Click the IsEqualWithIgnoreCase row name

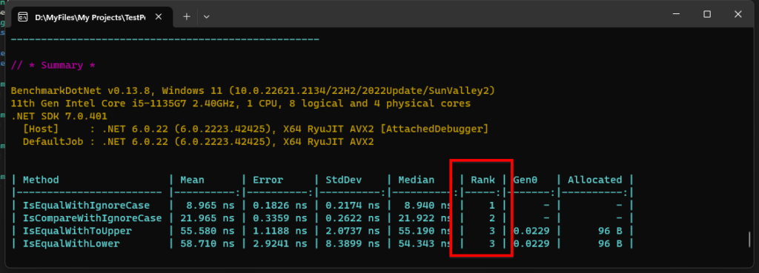86,206
